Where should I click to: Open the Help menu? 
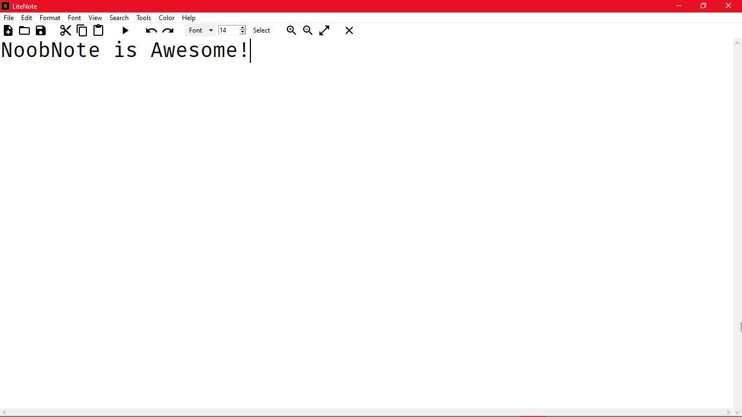tap(188, 18)
